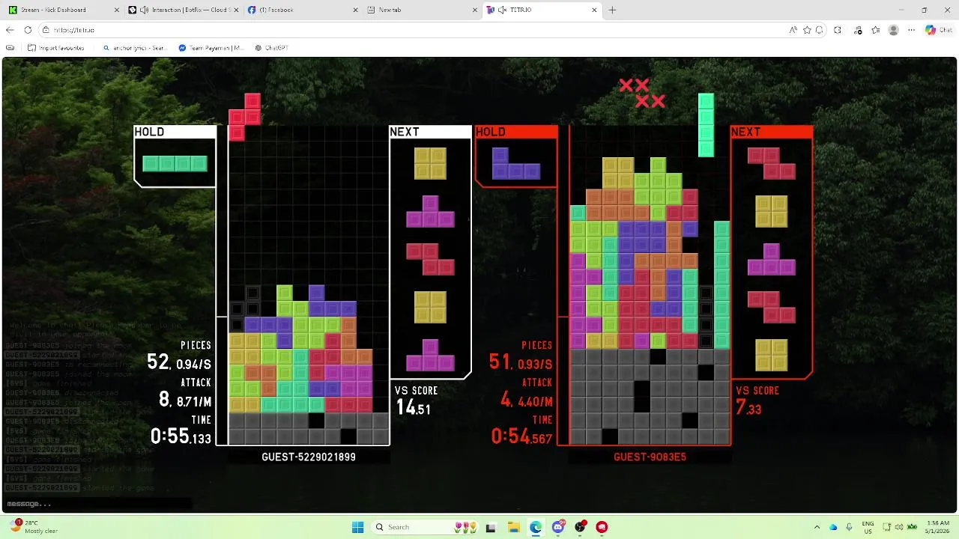Close the Facebook tab
Viewport: 959px width, 539px height.
click(355, 10)
